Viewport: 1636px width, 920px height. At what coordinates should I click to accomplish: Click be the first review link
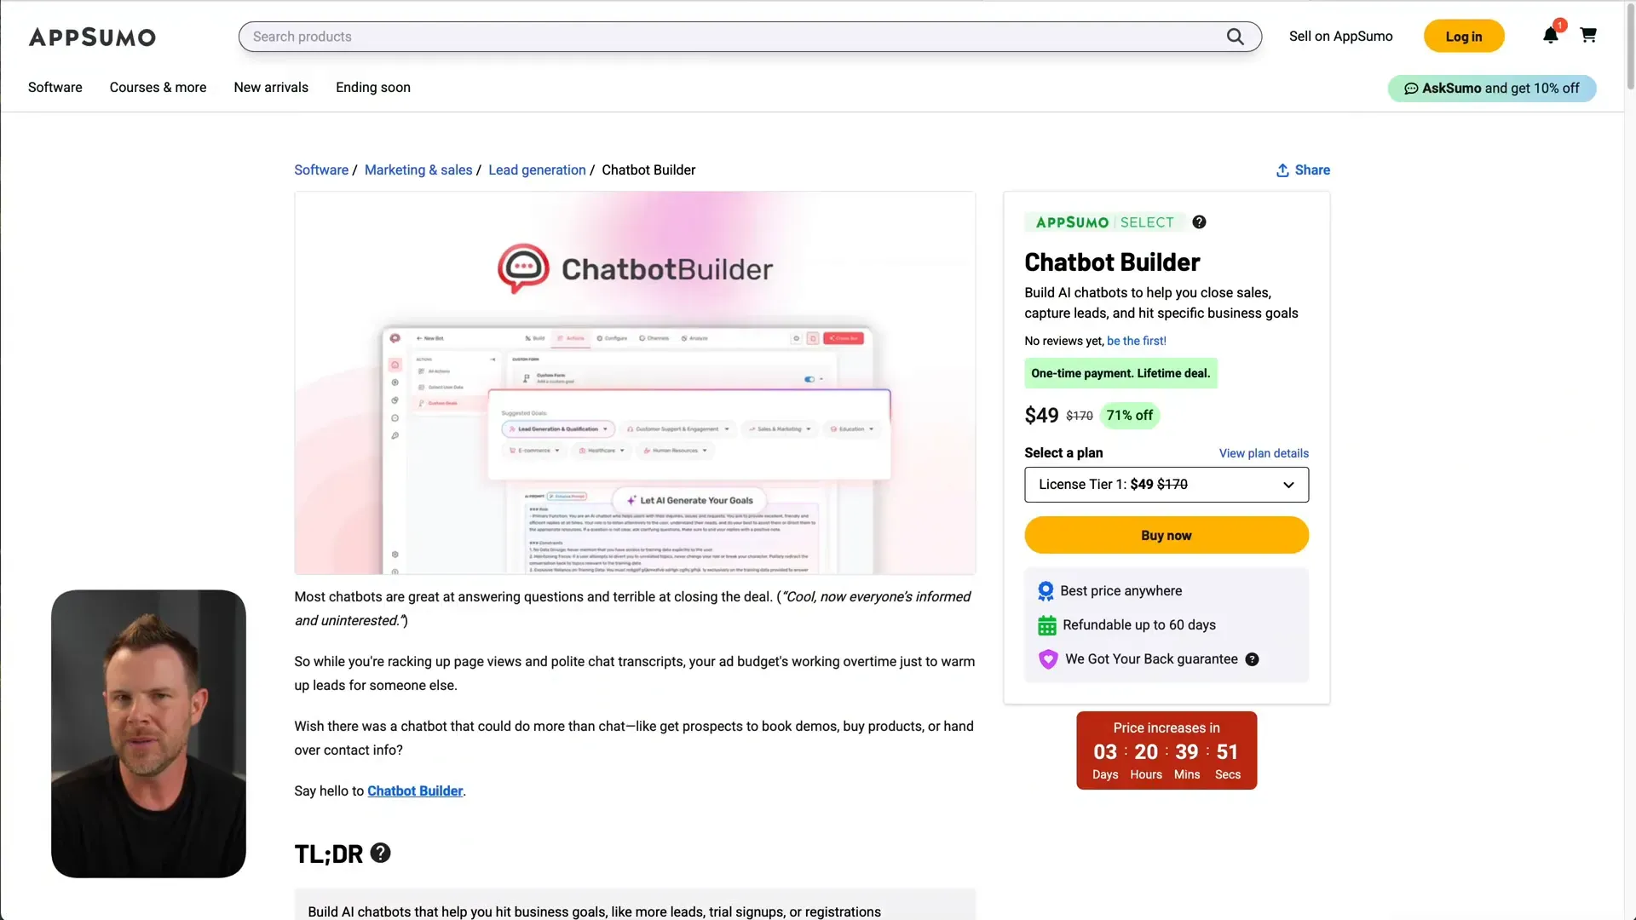click(x=1137, y=341)
